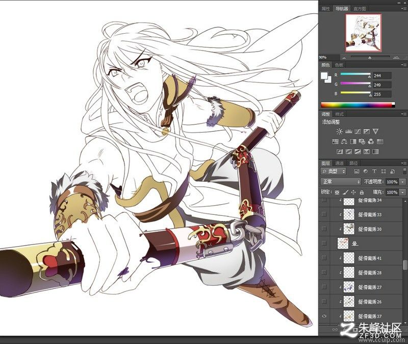Image resolution: width=408 pixels, height=344 pixels.
Task: Open the 填充 fill slider arrow
Action: [x=403, y=192]
